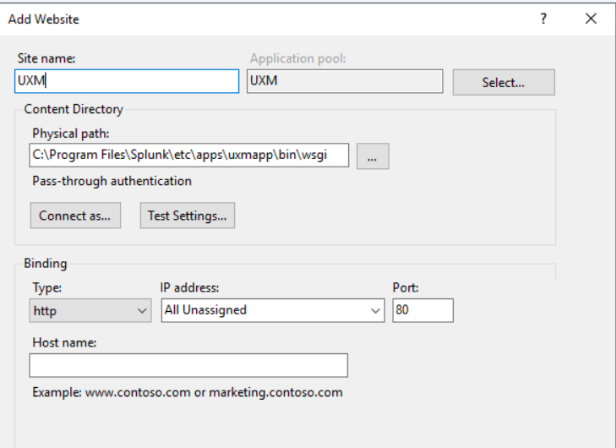Click the Site name label
This screenshot has height=448, width=616.
(x=46, y=59)
